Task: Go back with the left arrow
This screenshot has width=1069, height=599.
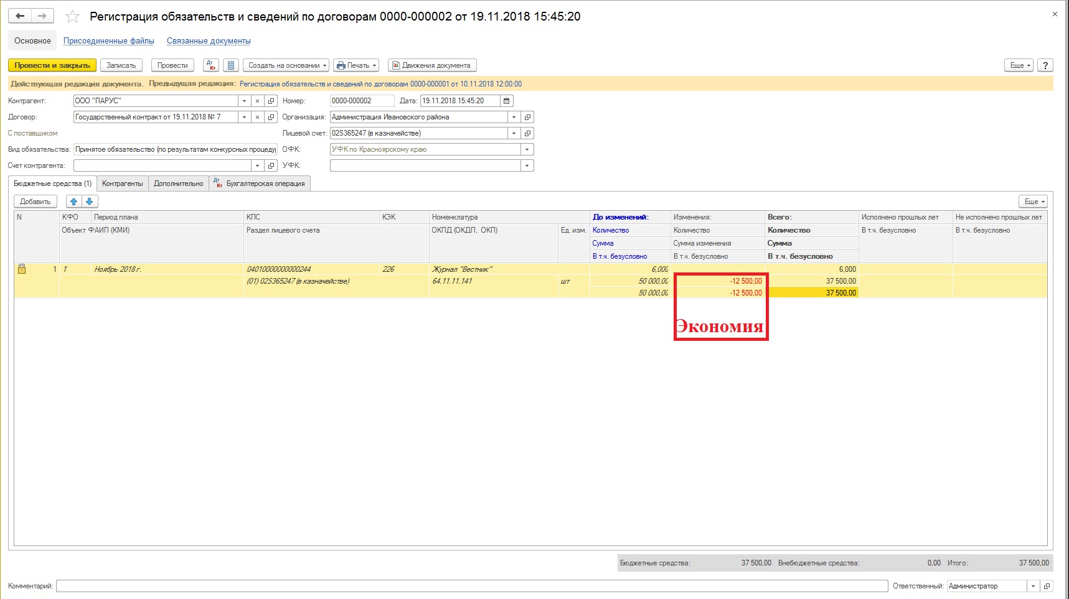Action: tap(20, 16)
